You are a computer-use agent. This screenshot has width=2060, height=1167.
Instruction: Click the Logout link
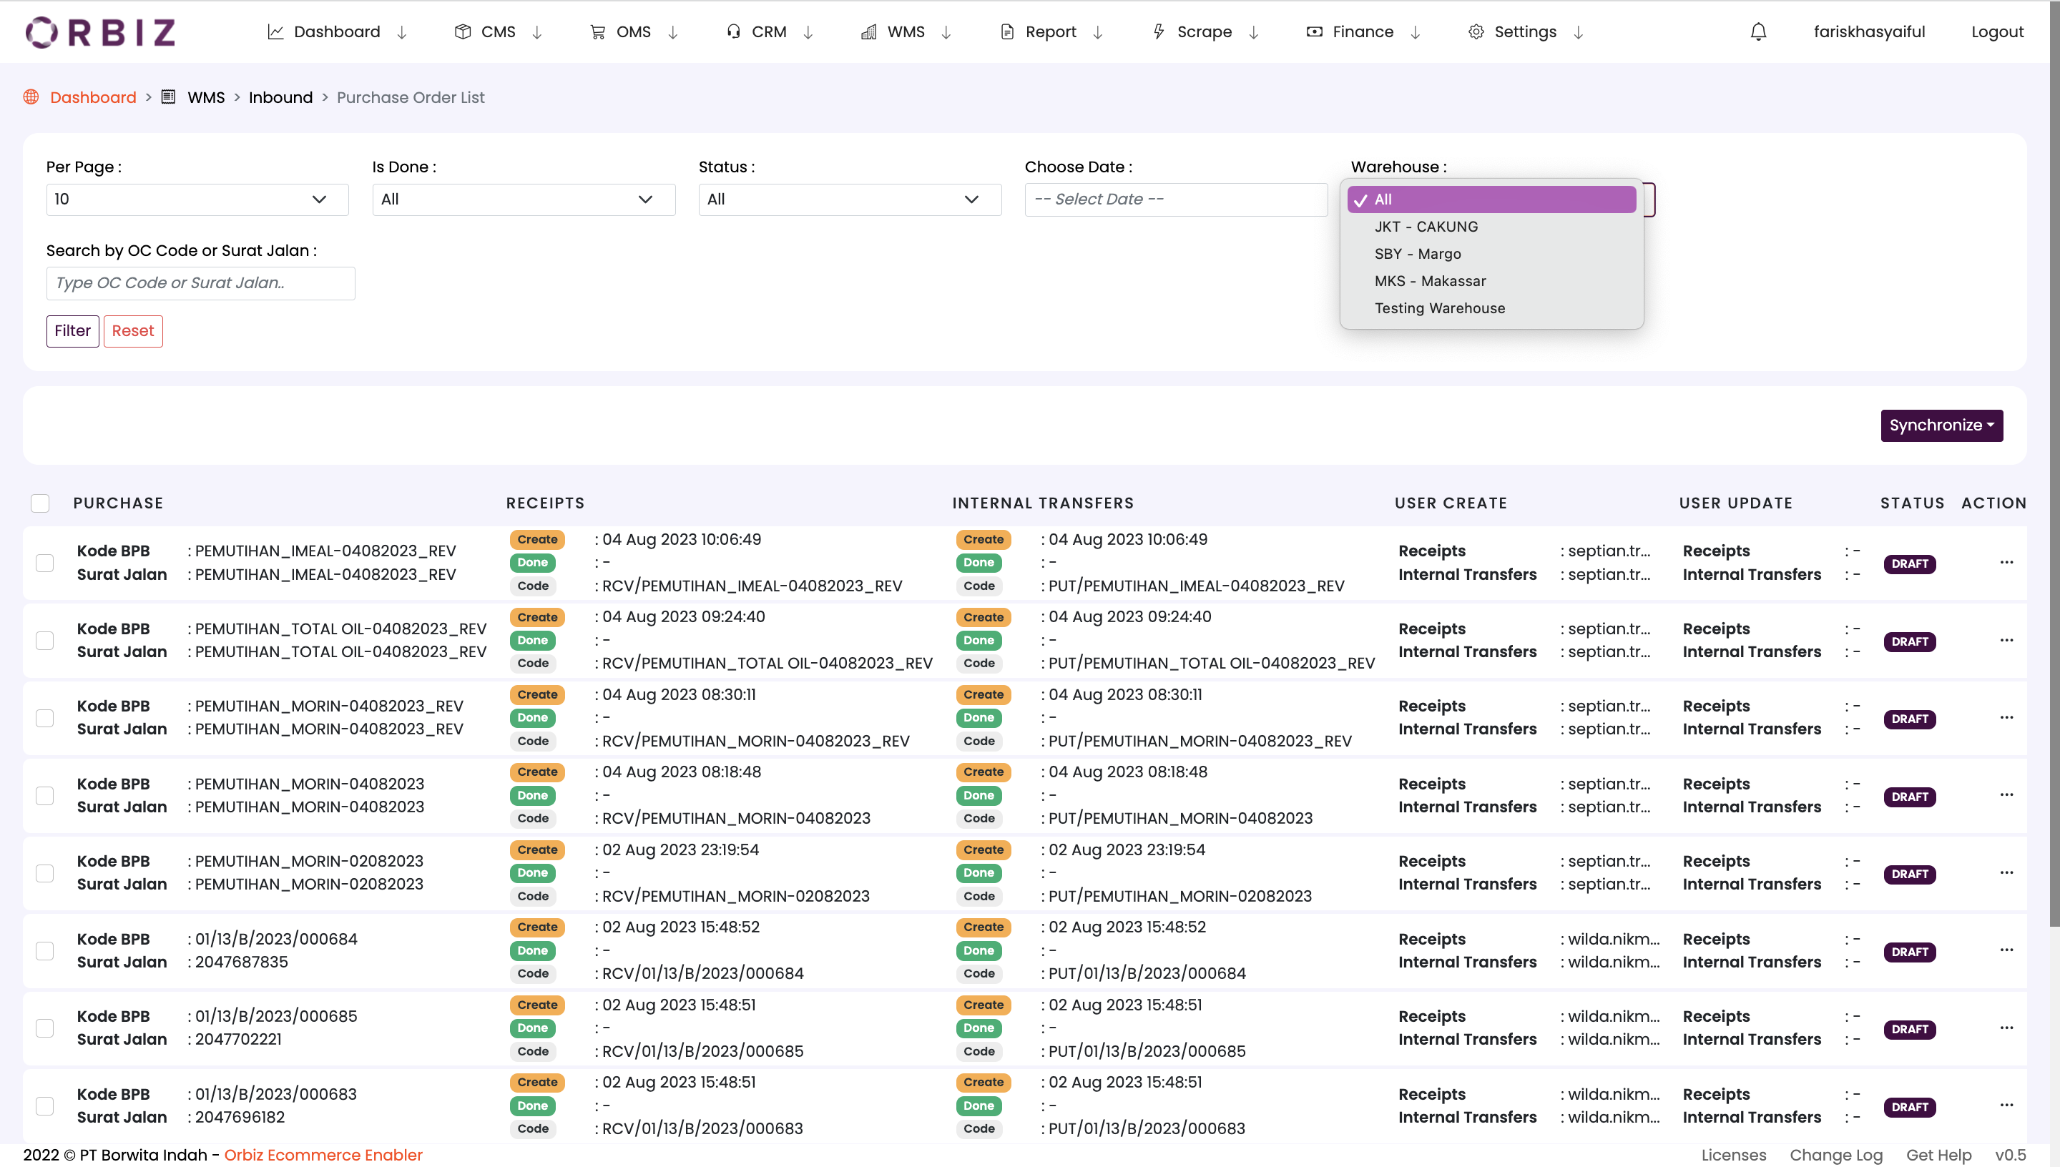coord(1996,32)
